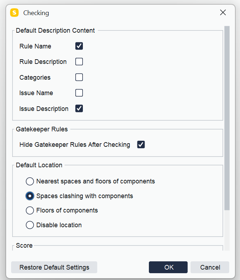This screenshot has height=280, width=240.
Task: Select the Floors of components radio button
Action: [x=30, y=210]
